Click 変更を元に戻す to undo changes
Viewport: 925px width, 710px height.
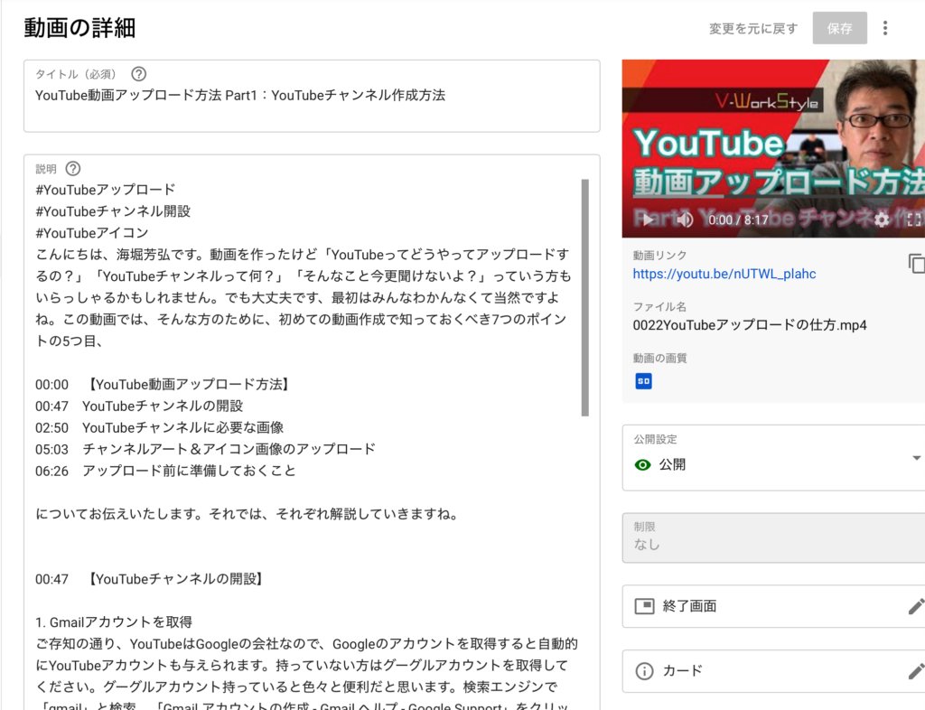click(x=753, y=28)
